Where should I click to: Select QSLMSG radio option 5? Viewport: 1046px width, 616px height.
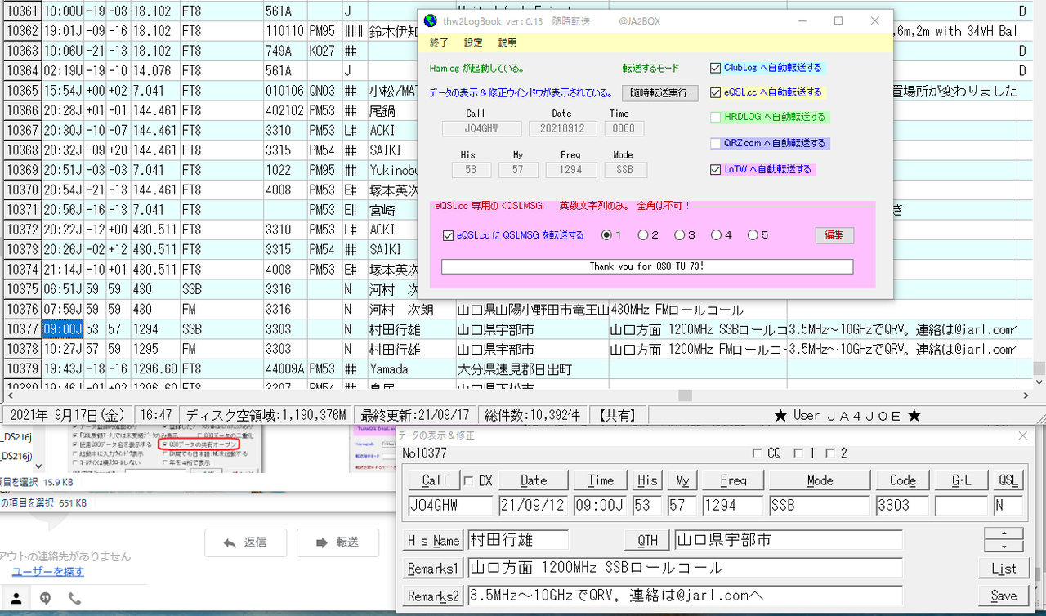[x=753, y=235]
